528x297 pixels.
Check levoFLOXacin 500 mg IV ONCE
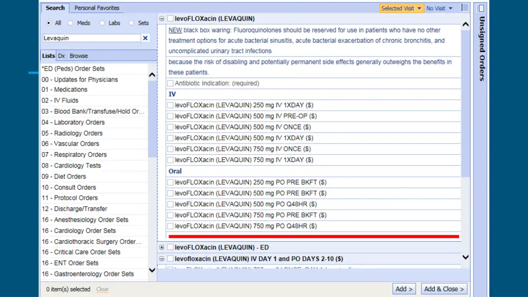coord(170,127)
